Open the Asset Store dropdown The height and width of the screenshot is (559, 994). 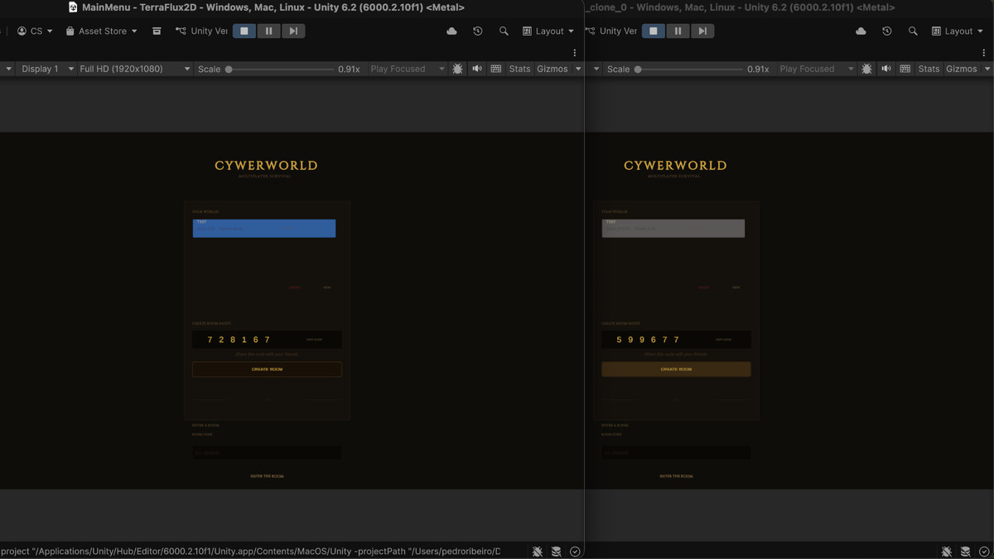pos(101,31)
